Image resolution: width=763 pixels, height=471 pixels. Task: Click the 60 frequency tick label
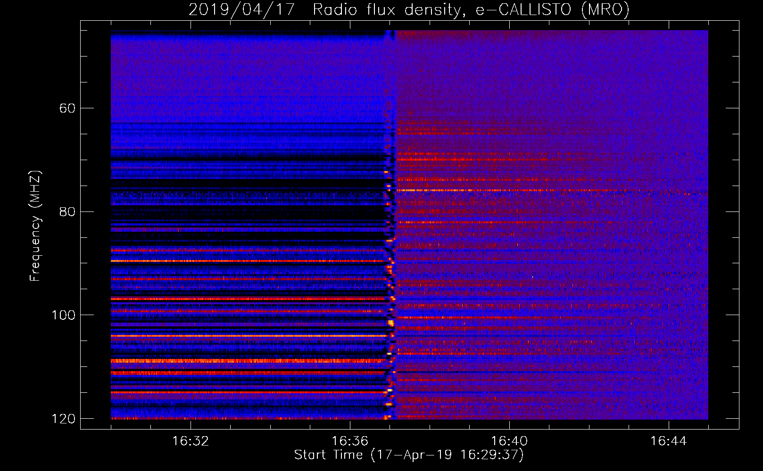67,108
